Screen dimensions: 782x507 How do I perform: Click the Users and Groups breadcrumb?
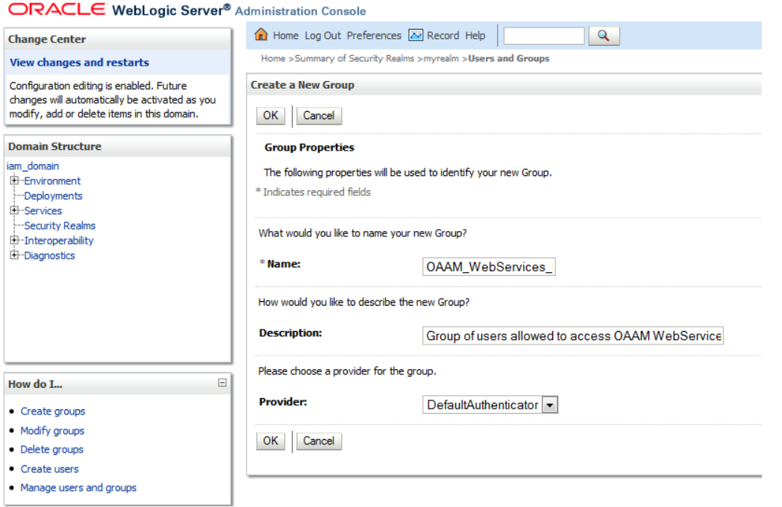click(x=509, y=58)
